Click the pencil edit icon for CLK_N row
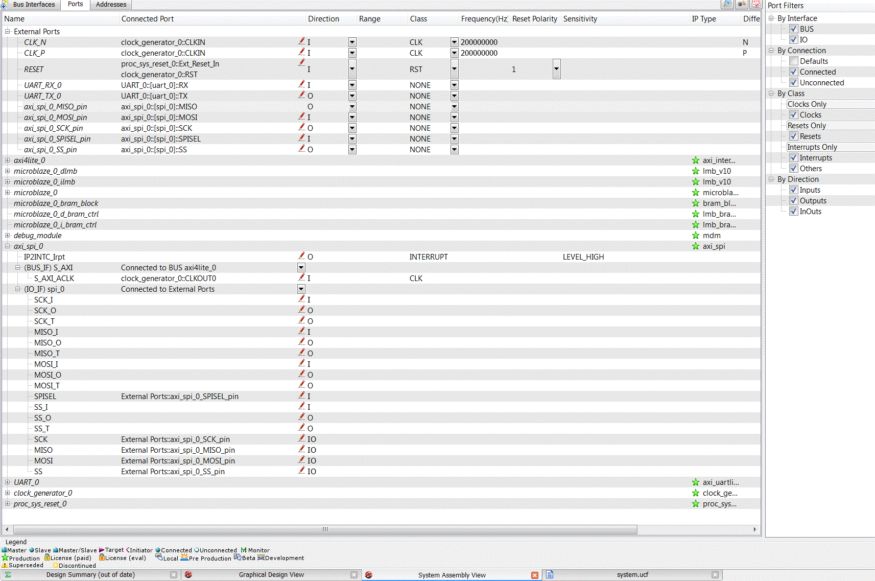The image size is (875, 581). (x=301, y=41)
